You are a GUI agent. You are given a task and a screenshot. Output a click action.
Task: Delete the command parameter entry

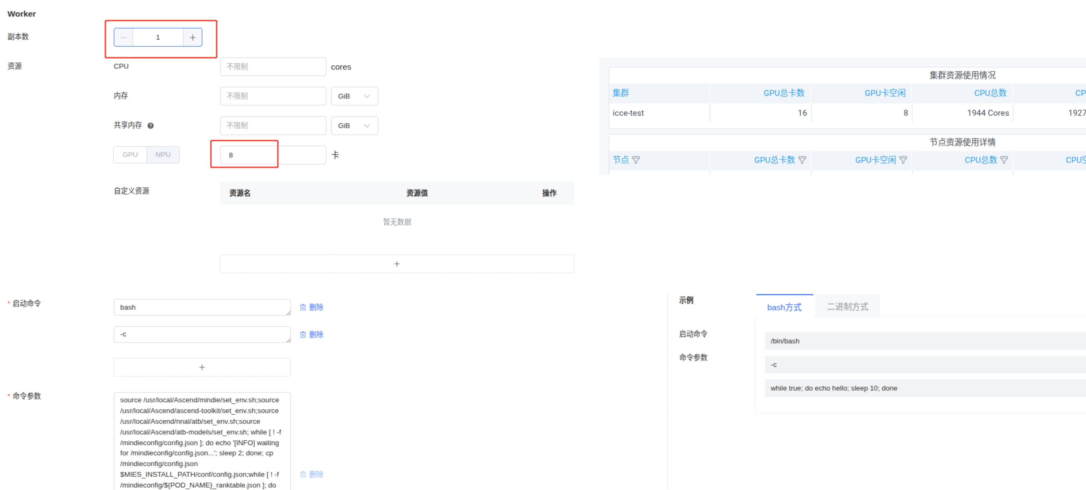pos(312,474)
